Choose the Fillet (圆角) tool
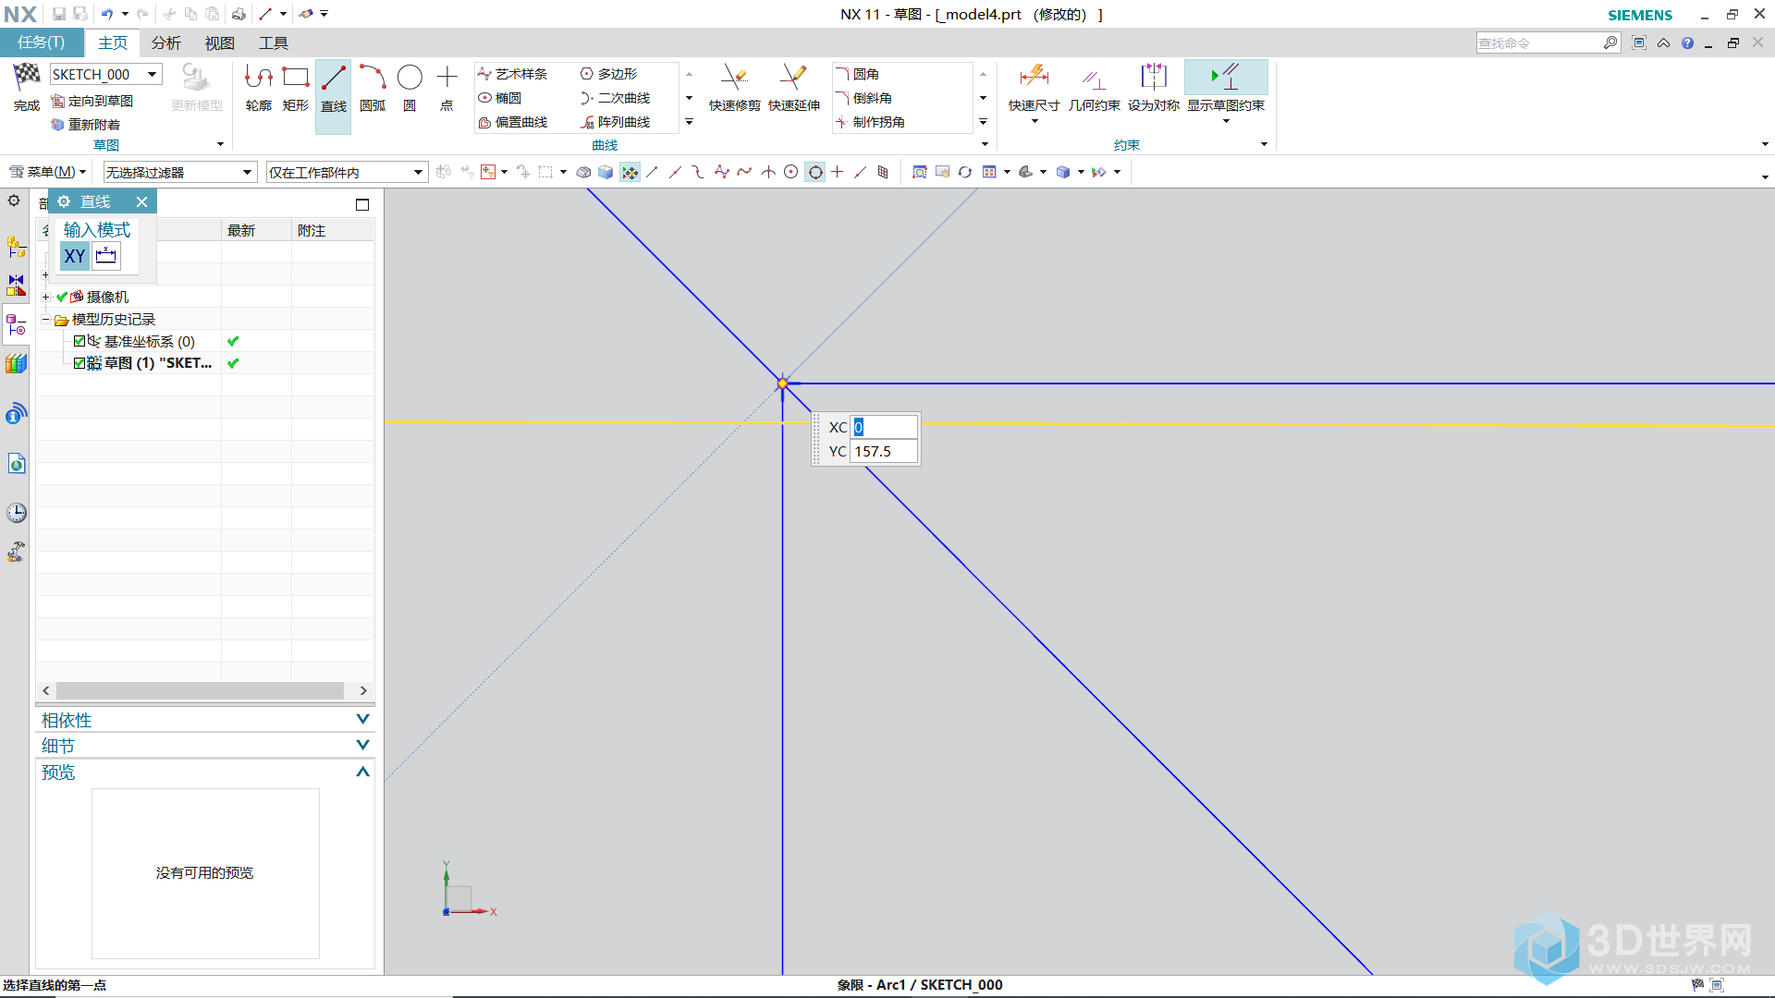1775x998 pixels. pos(858,74)
